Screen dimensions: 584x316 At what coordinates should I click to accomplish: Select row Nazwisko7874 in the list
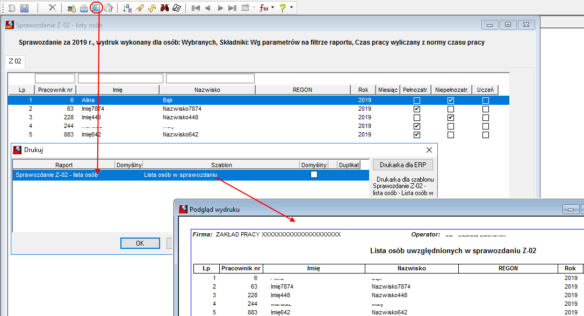tap(258, 109)
